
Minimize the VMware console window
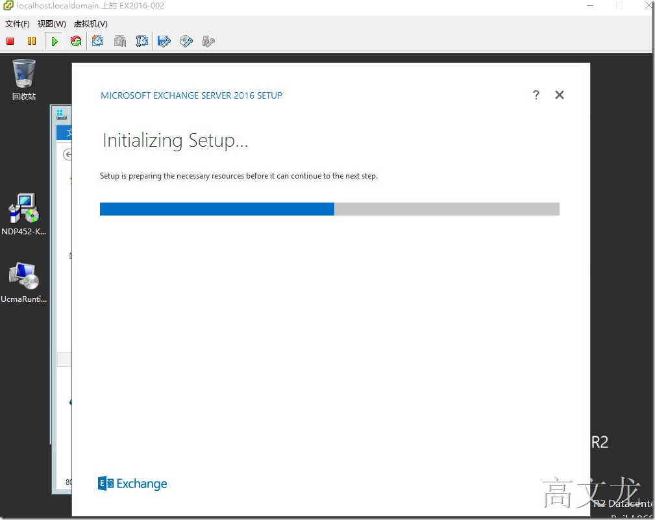[590, 5]
